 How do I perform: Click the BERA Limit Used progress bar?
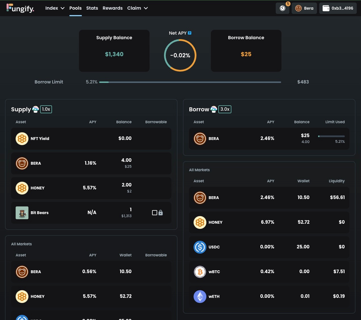(331, 136)
